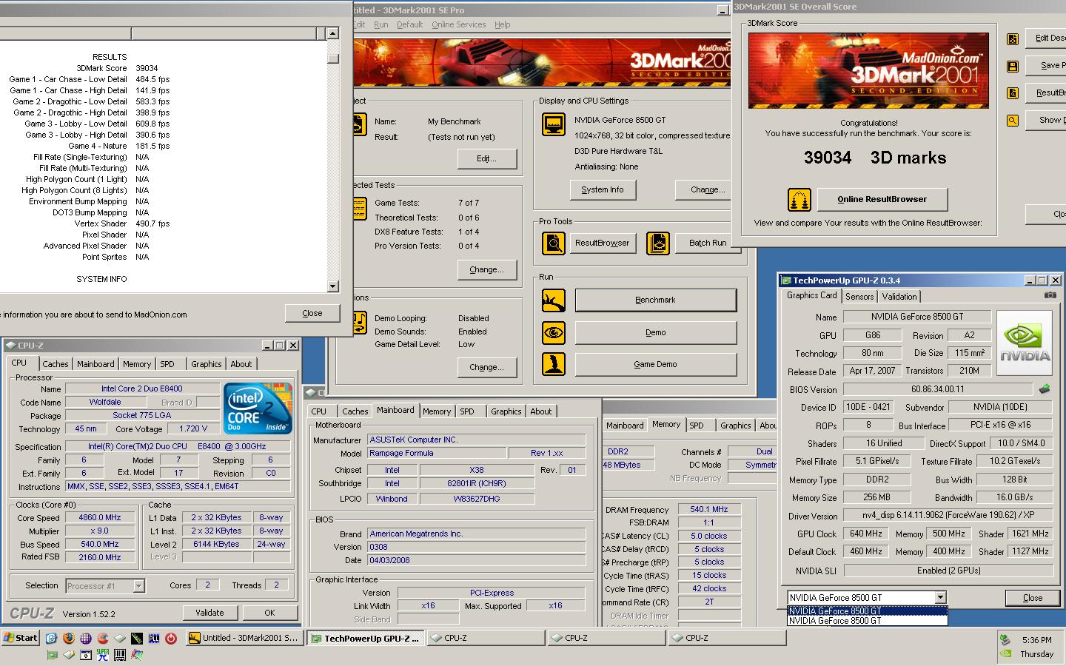The width and height of the screenshot is (1066, 666).
Task: Click the system tray clock showing 5:36 PM
Action: 1036,640
